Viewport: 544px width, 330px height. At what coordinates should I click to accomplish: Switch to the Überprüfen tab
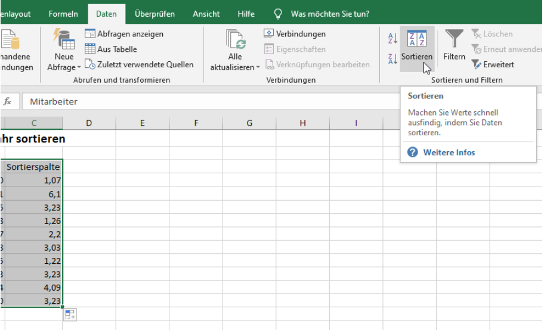(154, 14)
